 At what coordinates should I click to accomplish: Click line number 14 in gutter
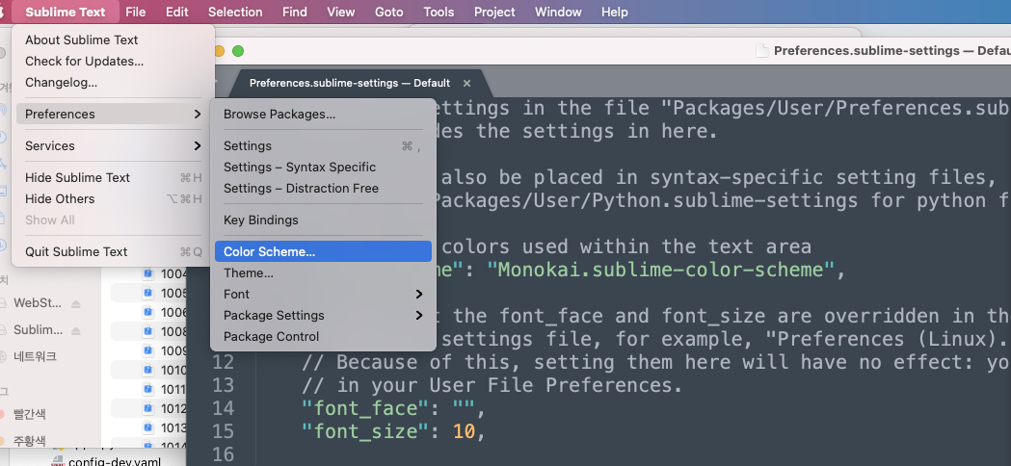pyautogui.click(x=223, y=408)
